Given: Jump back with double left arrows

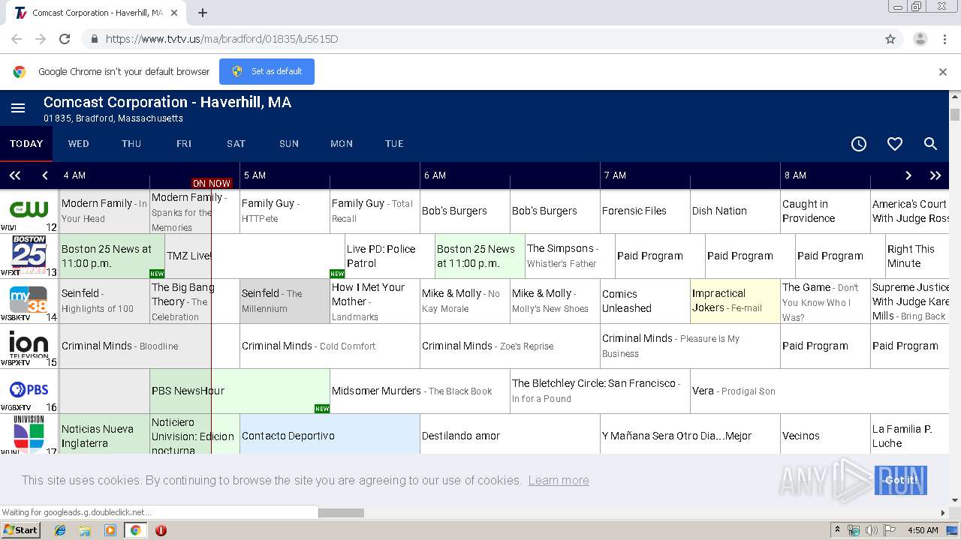Looking at the screenshot, I should 15,175.
